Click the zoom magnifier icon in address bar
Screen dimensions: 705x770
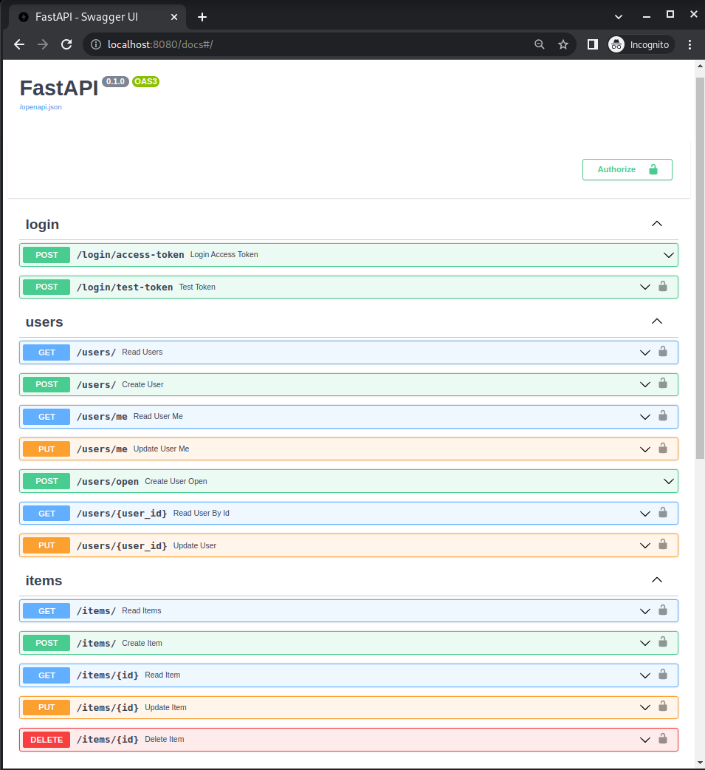539,44
